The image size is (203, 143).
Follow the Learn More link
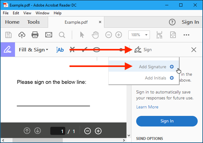point(147,107)
